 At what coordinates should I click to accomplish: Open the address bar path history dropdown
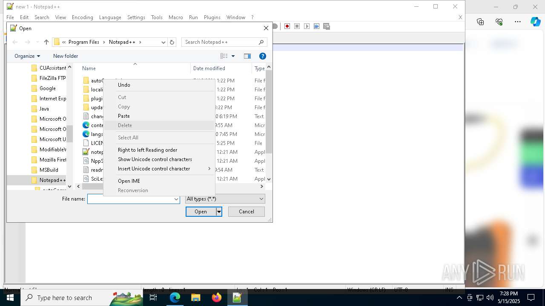point(163,42)
